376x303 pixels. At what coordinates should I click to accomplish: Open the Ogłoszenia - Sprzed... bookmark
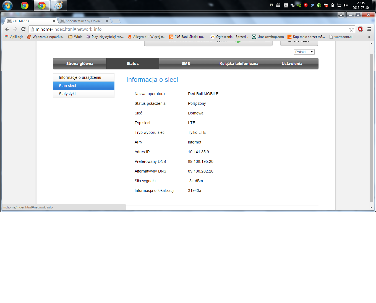click(x=229, y=37)
